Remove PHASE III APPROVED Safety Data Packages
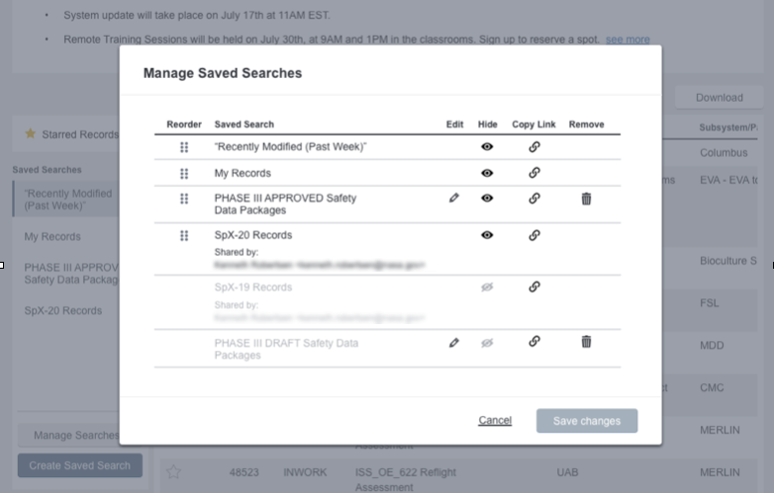This screenshot has height=493, width=774. coord(586,199)
